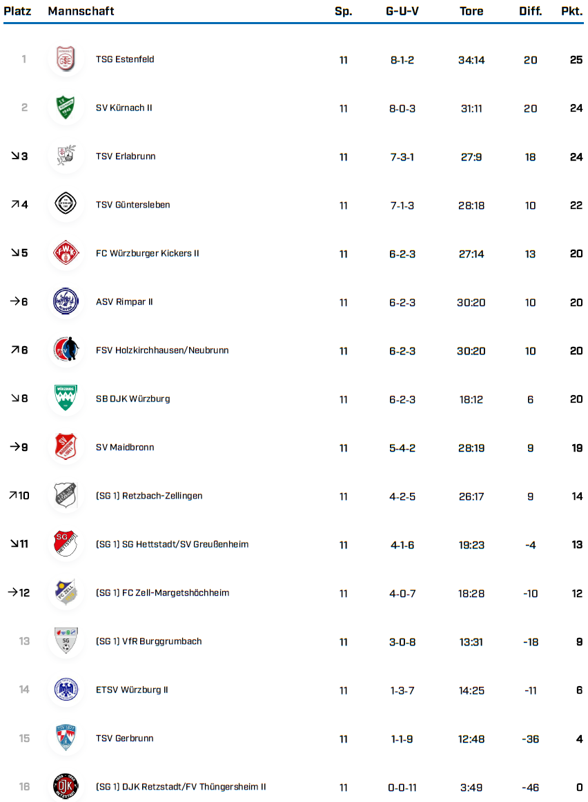This screenshot has height=802, width=588.
Task: Click the DJK Retzstadt round logo
Action: (x=66, y=787)
